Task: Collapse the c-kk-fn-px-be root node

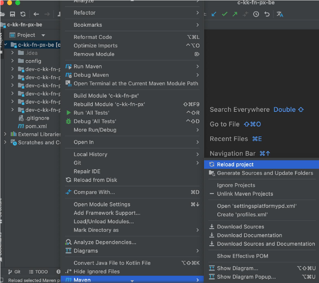Action: coord(6,44)
